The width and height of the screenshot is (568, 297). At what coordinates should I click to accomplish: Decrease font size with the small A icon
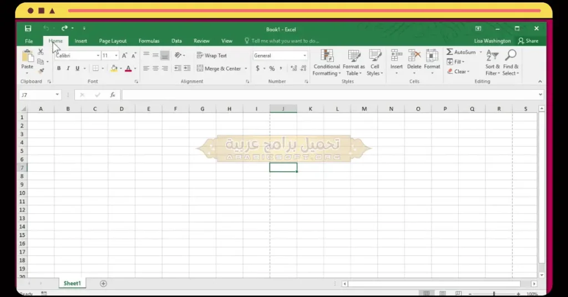click(x=134, y=55)
